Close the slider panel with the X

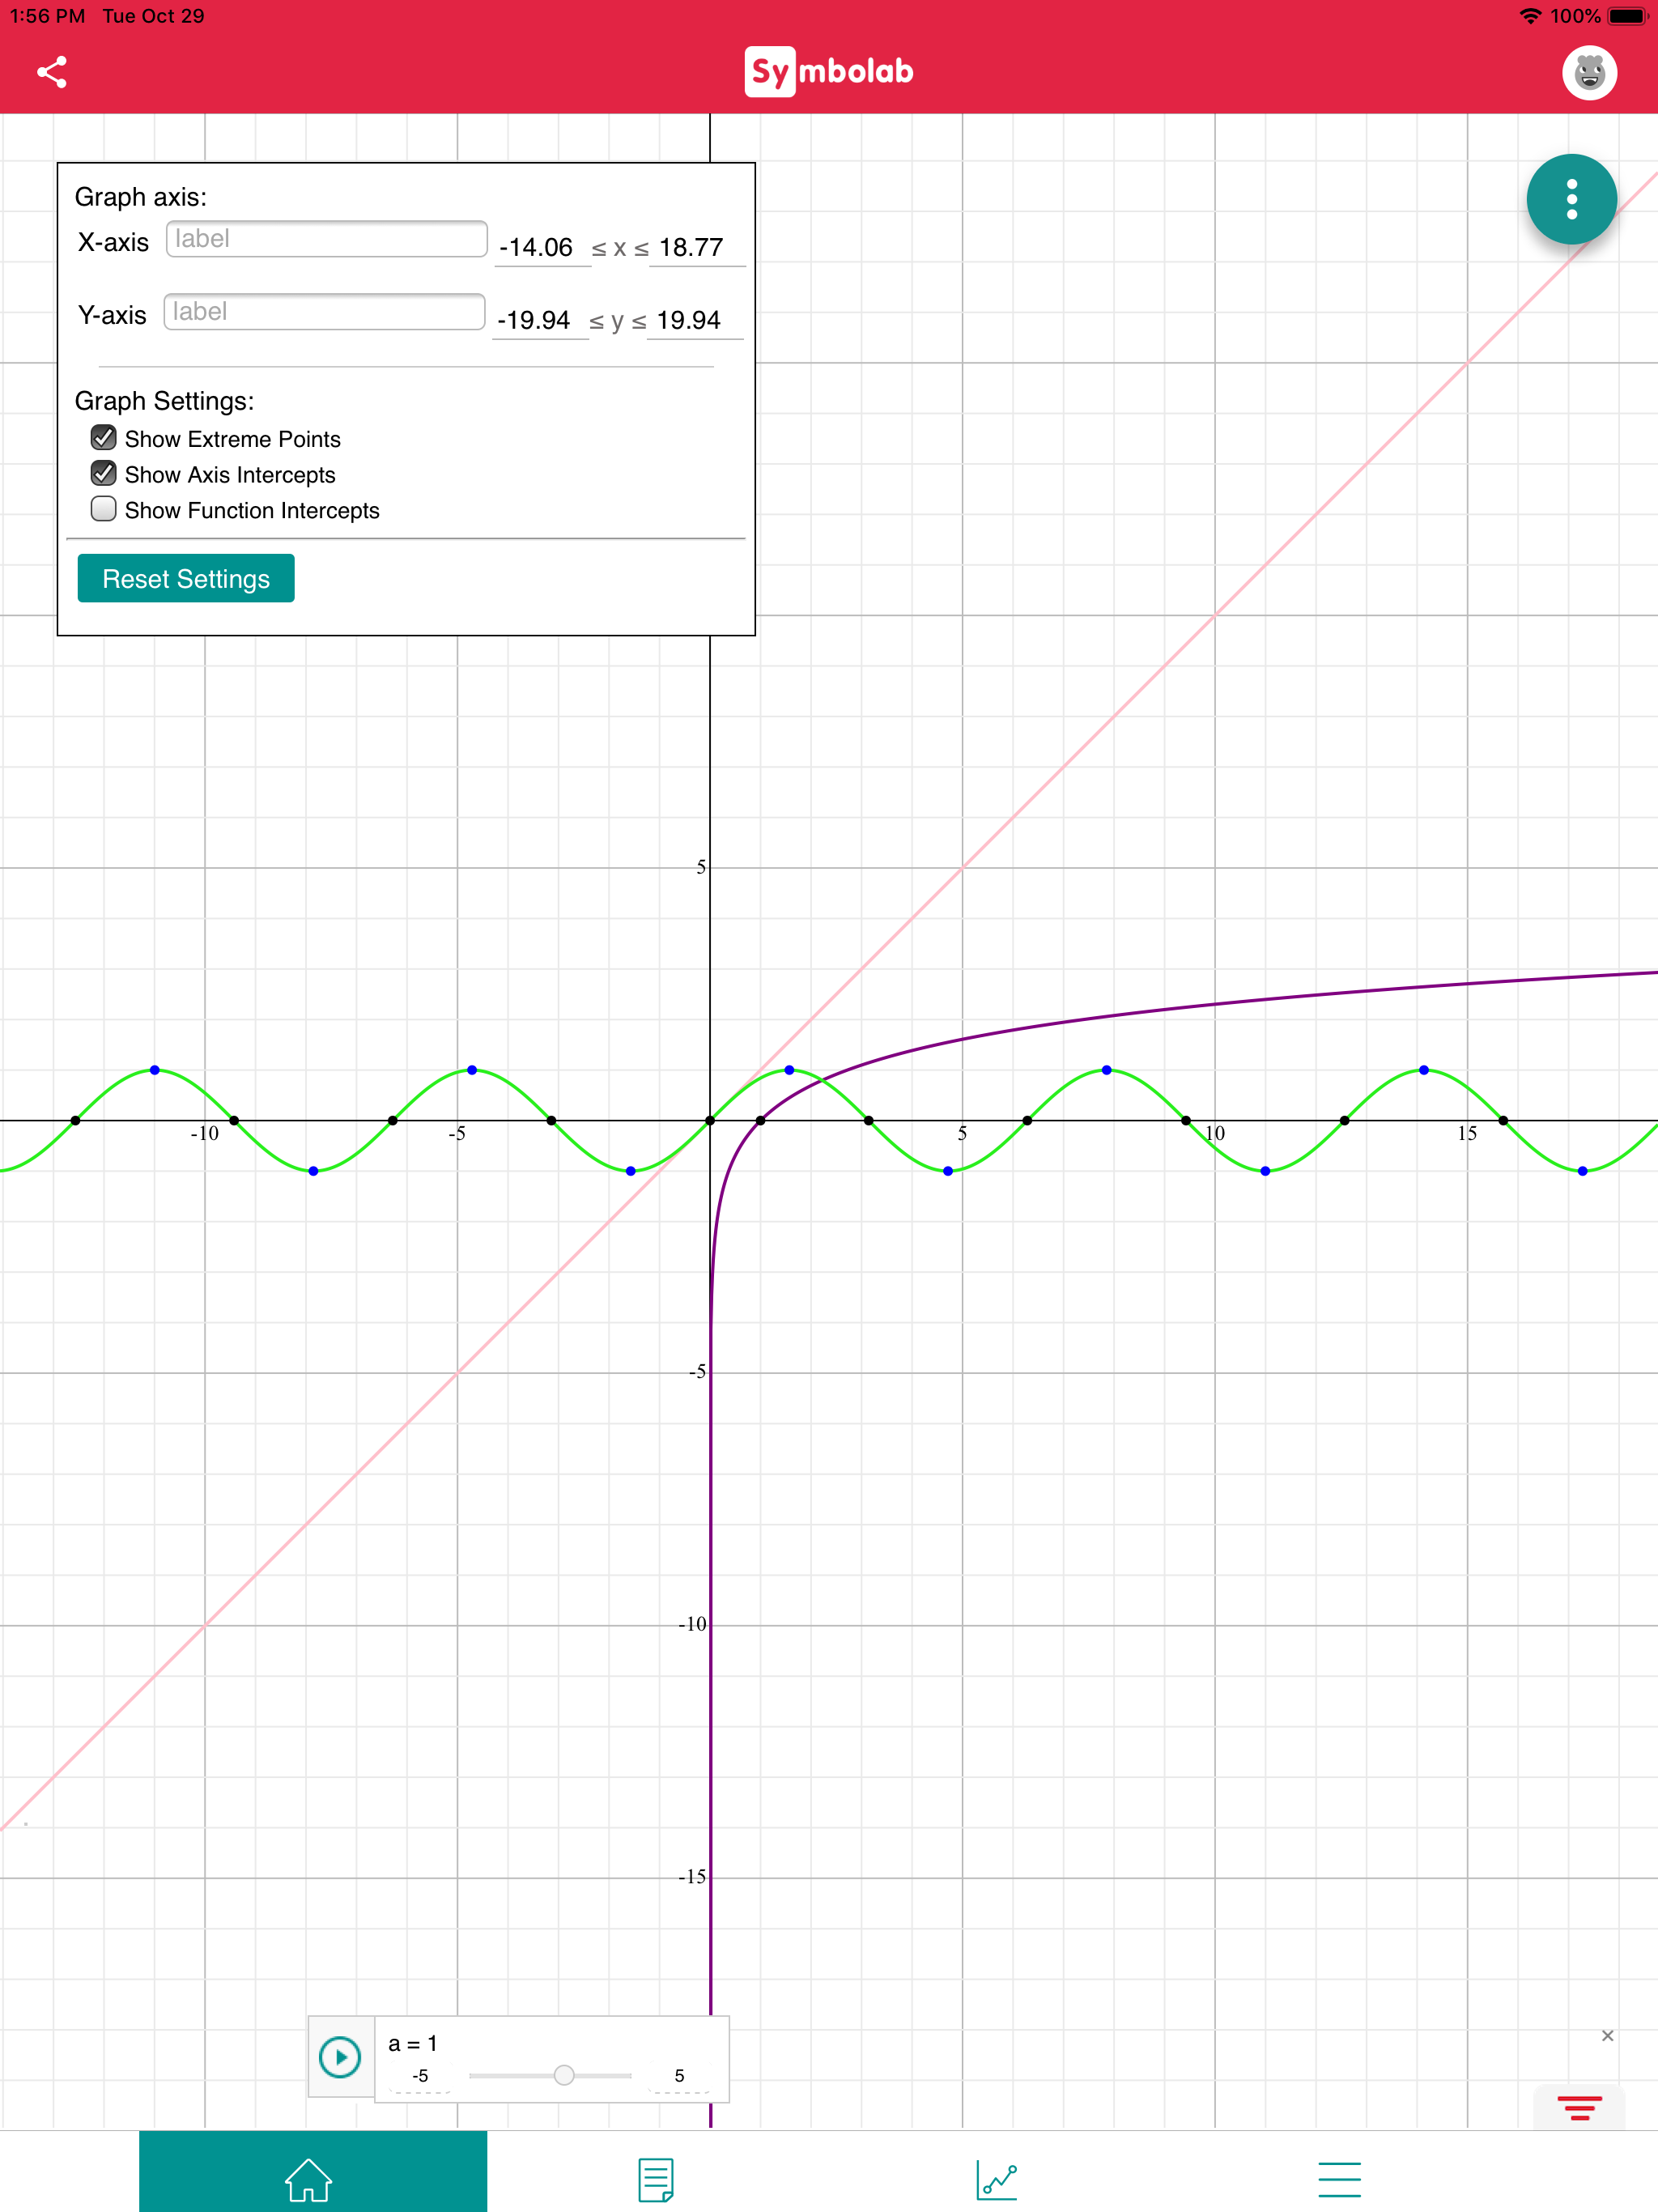(1607, 2036)
